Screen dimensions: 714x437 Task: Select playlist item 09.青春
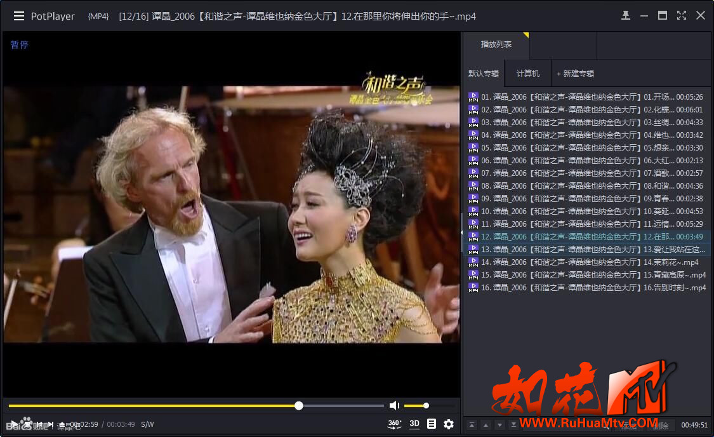point(587,199)
